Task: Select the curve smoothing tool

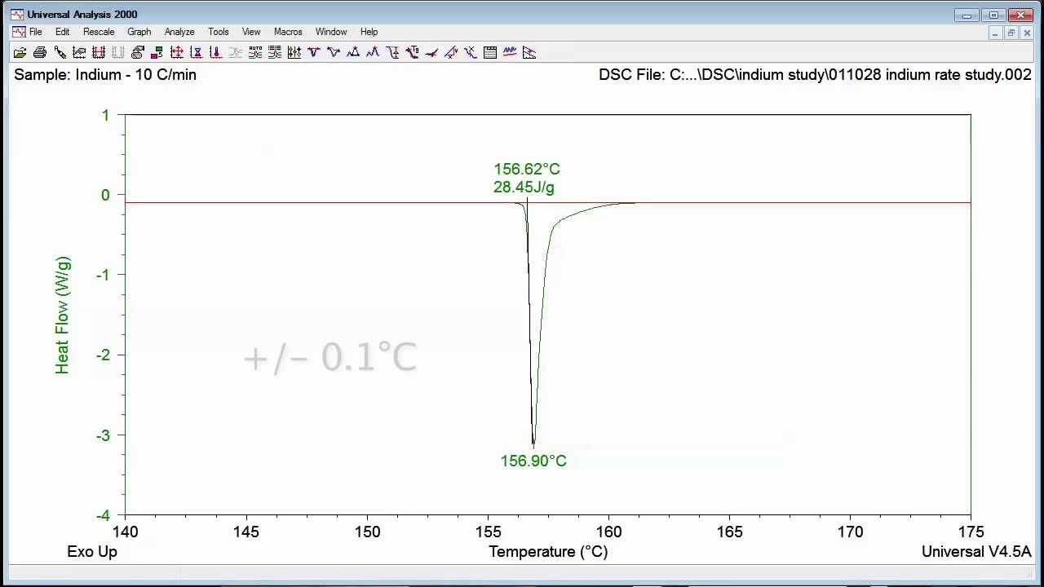Action: tap(510, 52)
